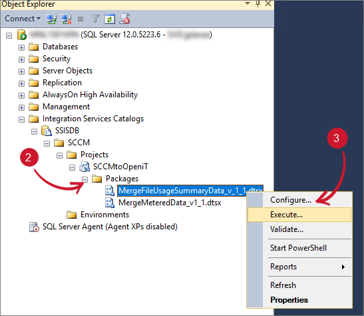
Task: Click the Disconnect server toolbar icon
Action: [x=66, y=19]
